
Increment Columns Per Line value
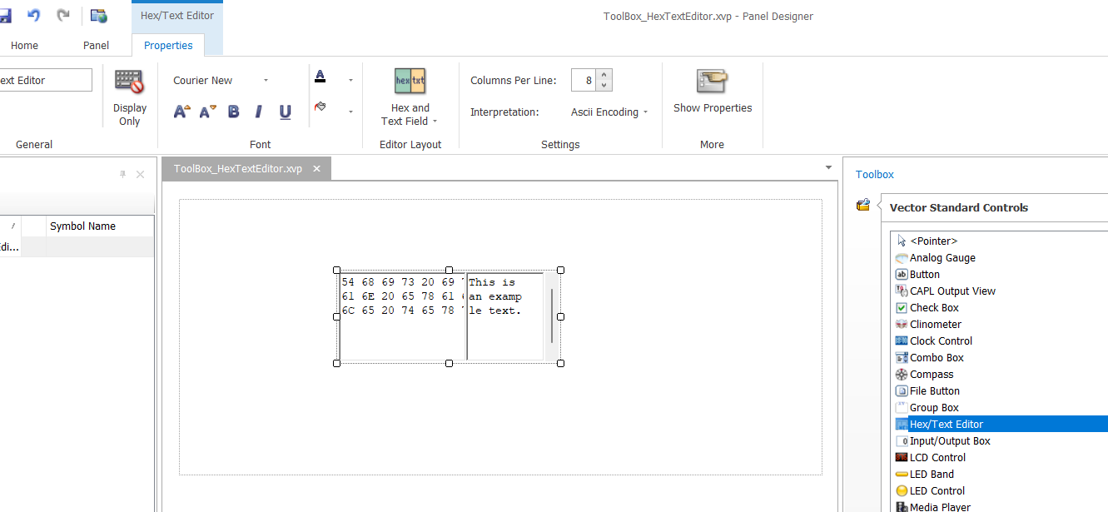point(604,75)
